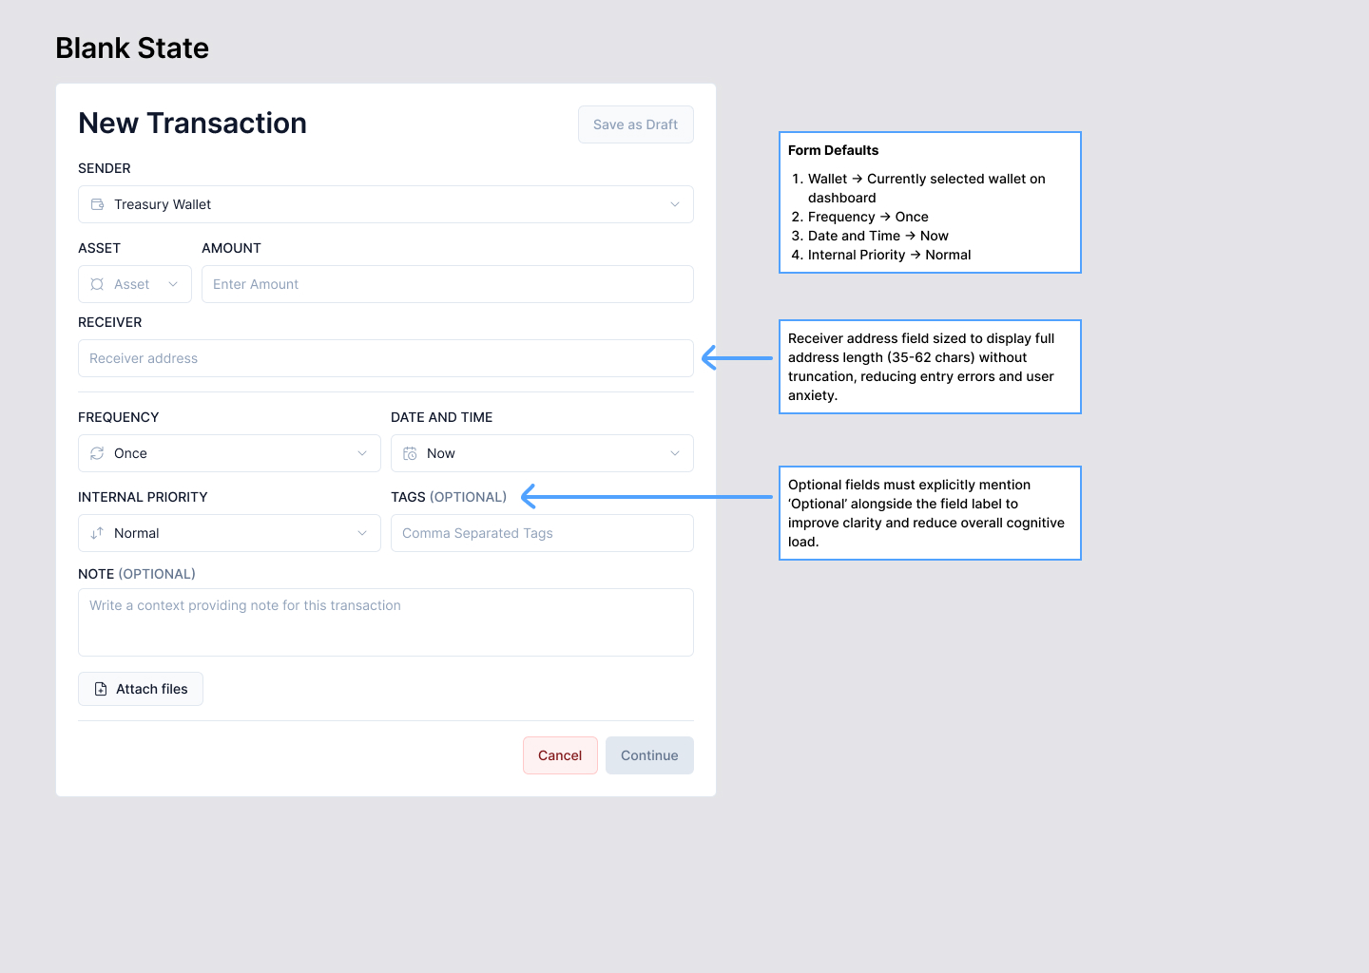Click the Note text area
The image size is (1369, 973).
click(x=385, y=622)
